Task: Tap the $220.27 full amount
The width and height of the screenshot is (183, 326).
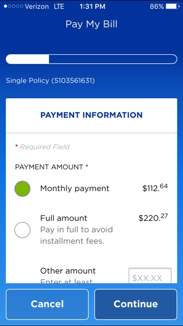Action: 153,217
